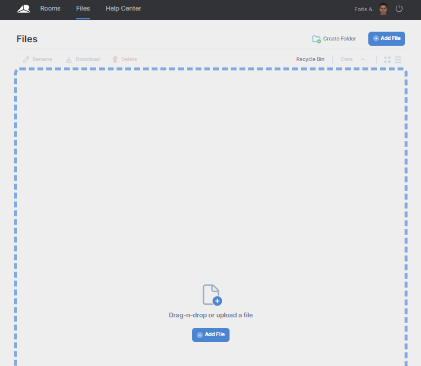Switch to list view

(x=398, y=59)
